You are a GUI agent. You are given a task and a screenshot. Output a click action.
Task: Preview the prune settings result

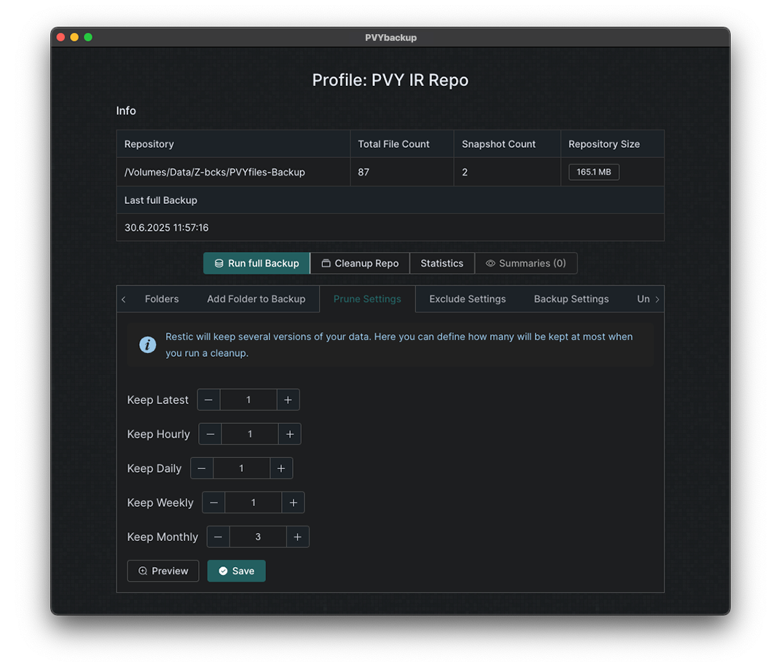click(x=163, y=571)
